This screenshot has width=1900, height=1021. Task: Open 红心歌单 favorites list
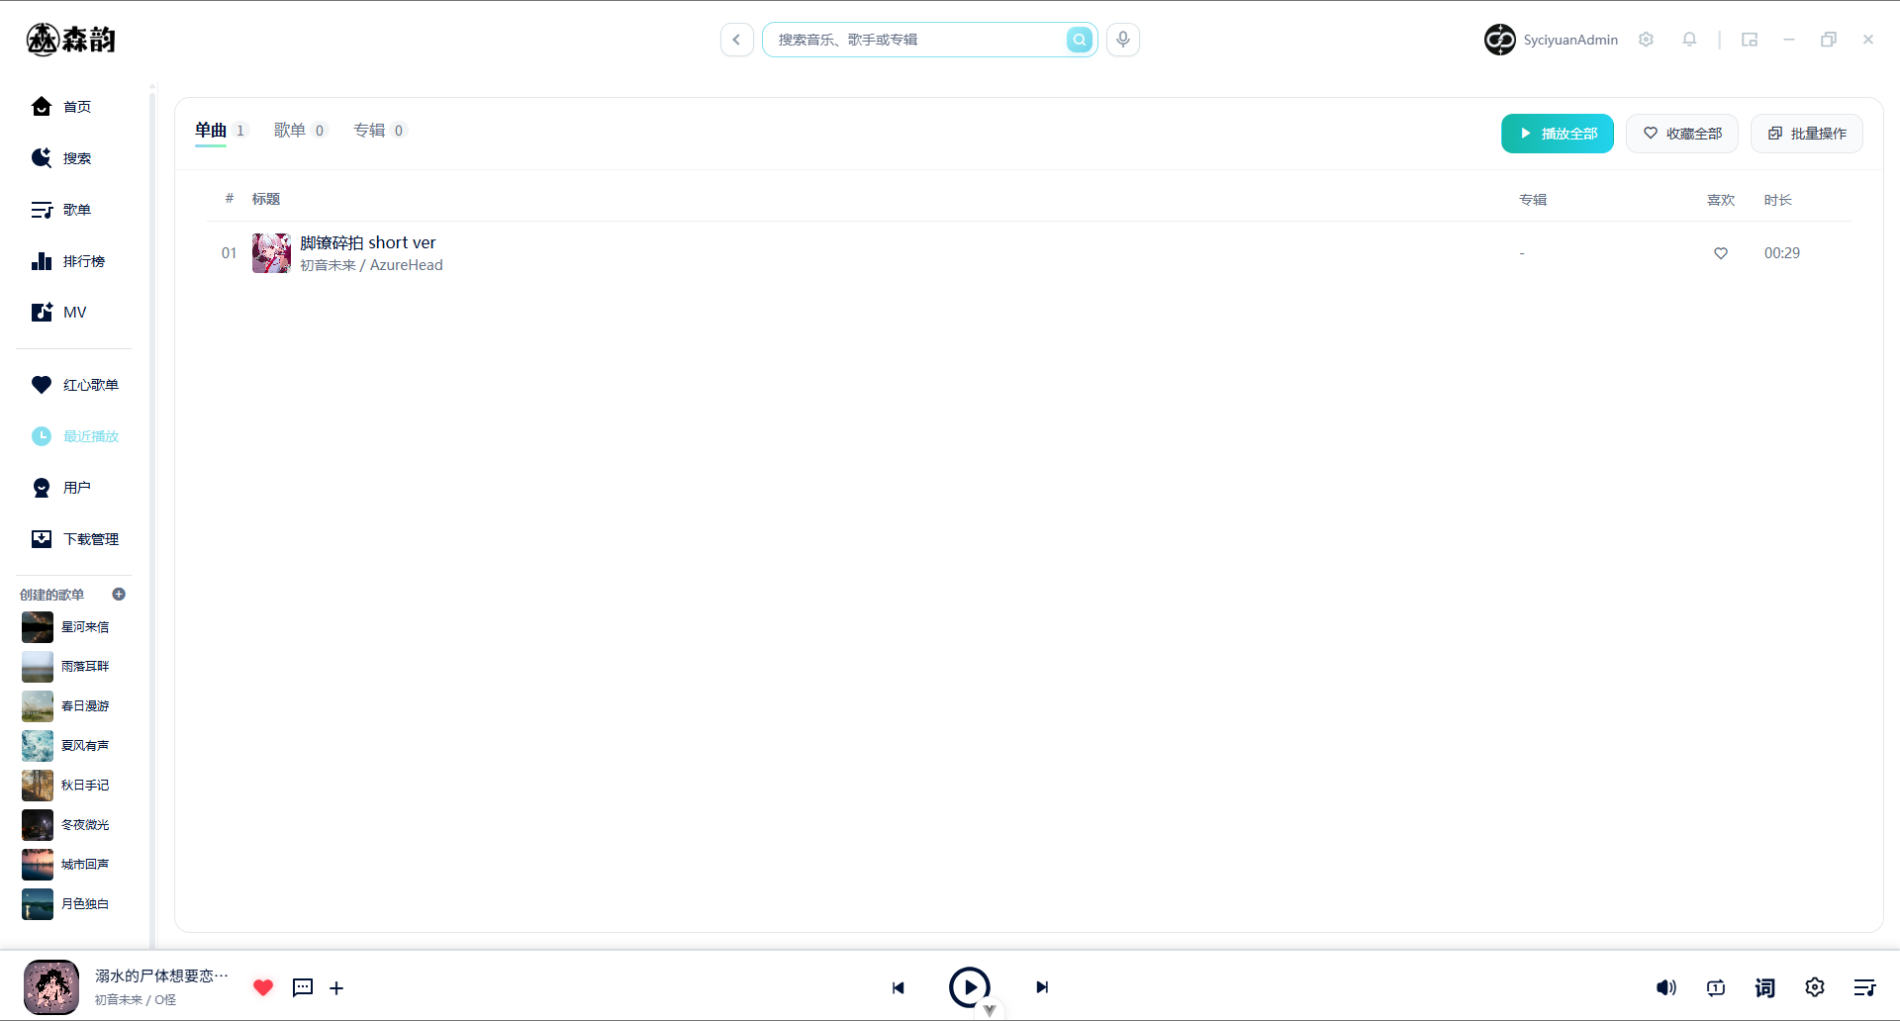pyautogui.click(x=73, y=385)
